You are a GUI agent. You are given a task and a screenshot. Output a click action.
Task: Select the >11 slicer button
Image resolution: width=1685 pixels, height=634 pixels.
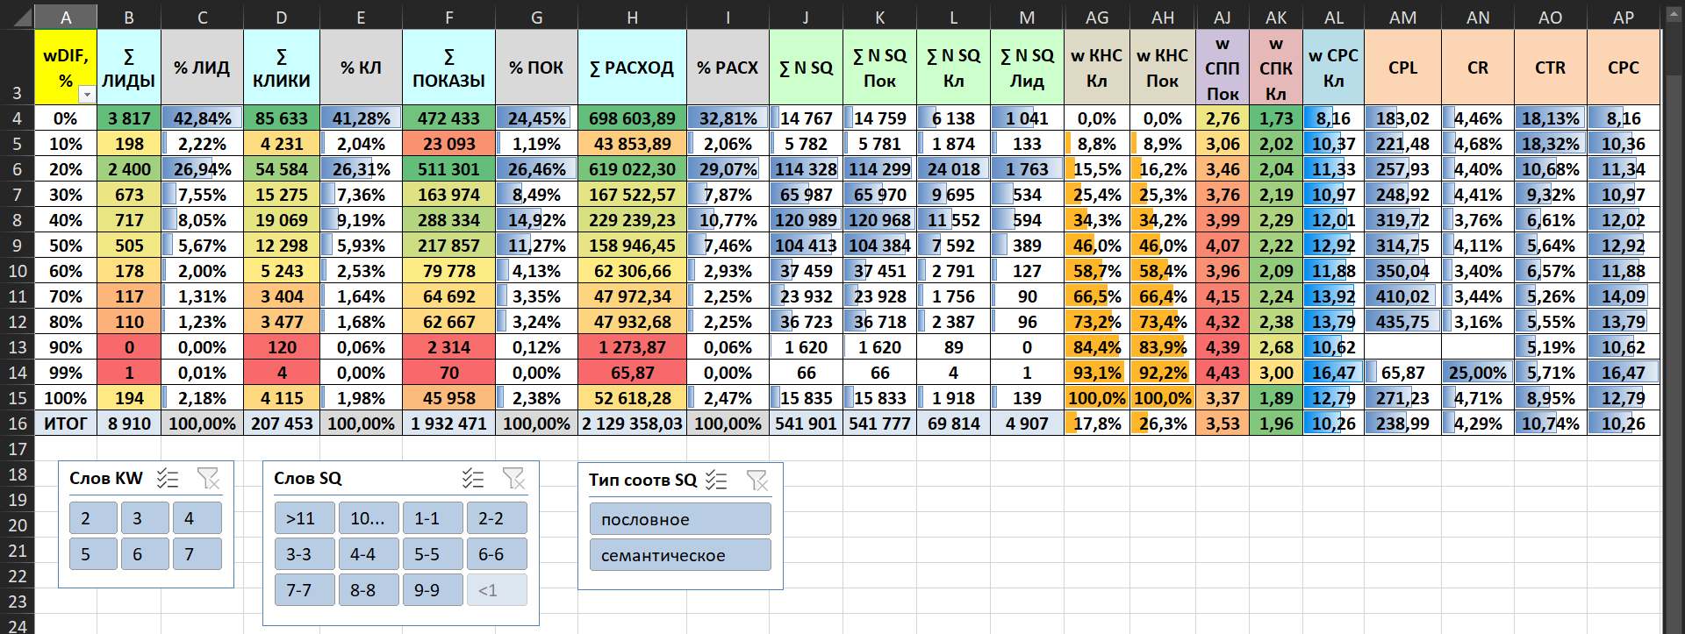click(305, 518)
